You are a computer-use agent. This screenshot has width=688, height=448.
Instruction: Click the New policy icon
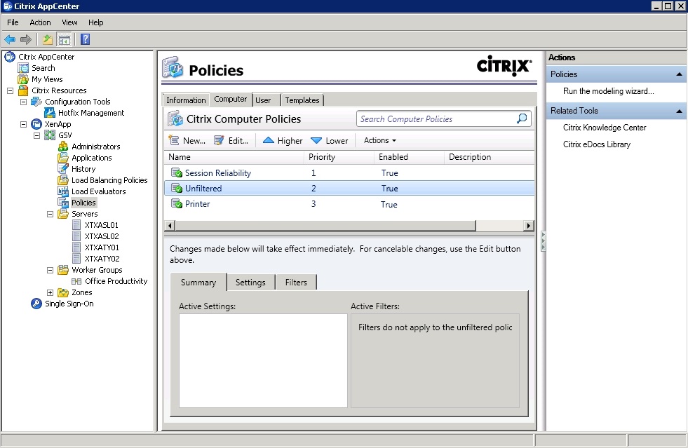(x=174, y=140)
